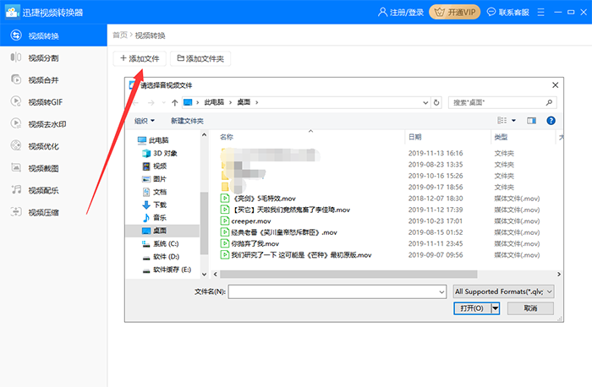This screenshot has height=387, width=592.
Task: Close the file selection dialog
Action: (x=555, y=85)
